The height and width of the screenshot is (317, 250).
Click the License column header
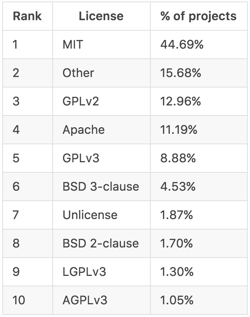101,16
